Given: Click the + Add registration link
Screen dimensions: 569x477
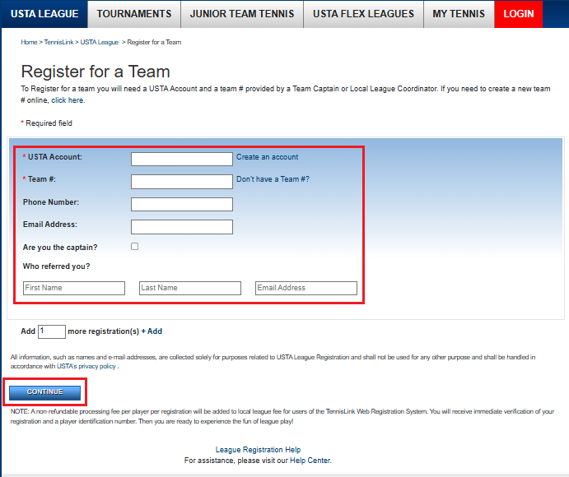Looking at the screenshot, I should pyautogui.click(x=152, y=331).
